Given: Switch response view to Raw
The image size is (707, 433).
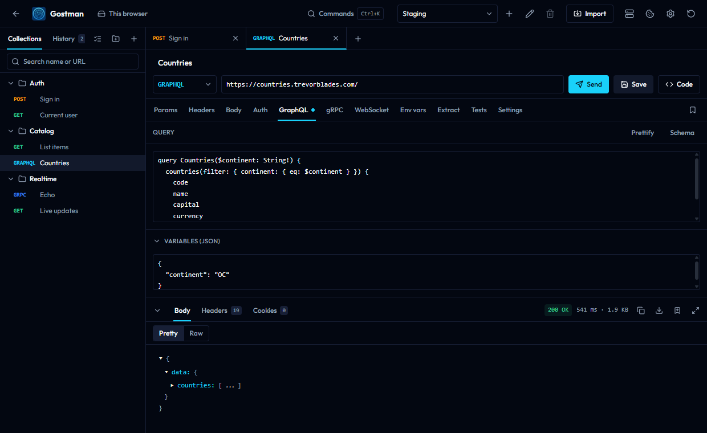Looking at the screenshot, I should [196, 333].
